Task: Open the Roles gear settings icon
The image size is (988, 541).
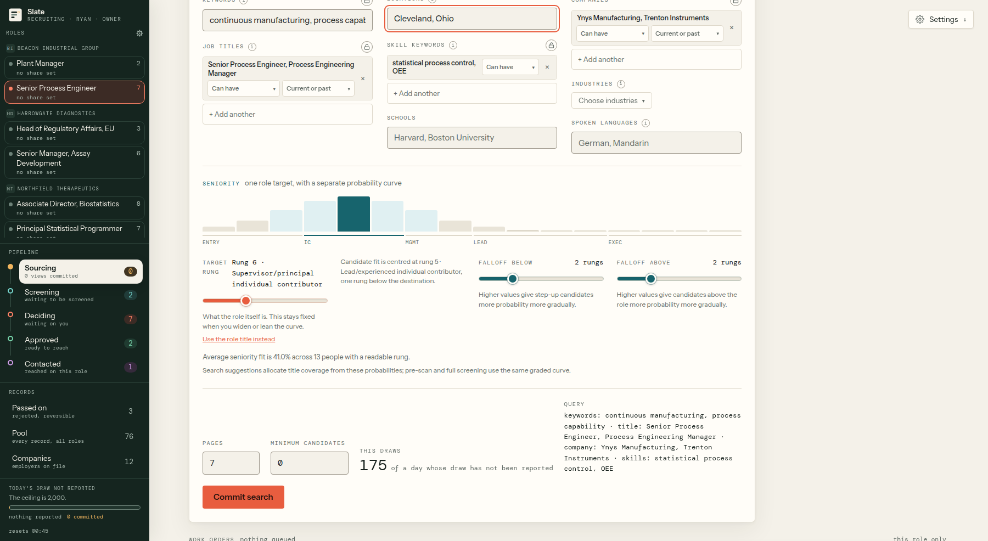Action: pyautogui.click(x=139, y=33)
